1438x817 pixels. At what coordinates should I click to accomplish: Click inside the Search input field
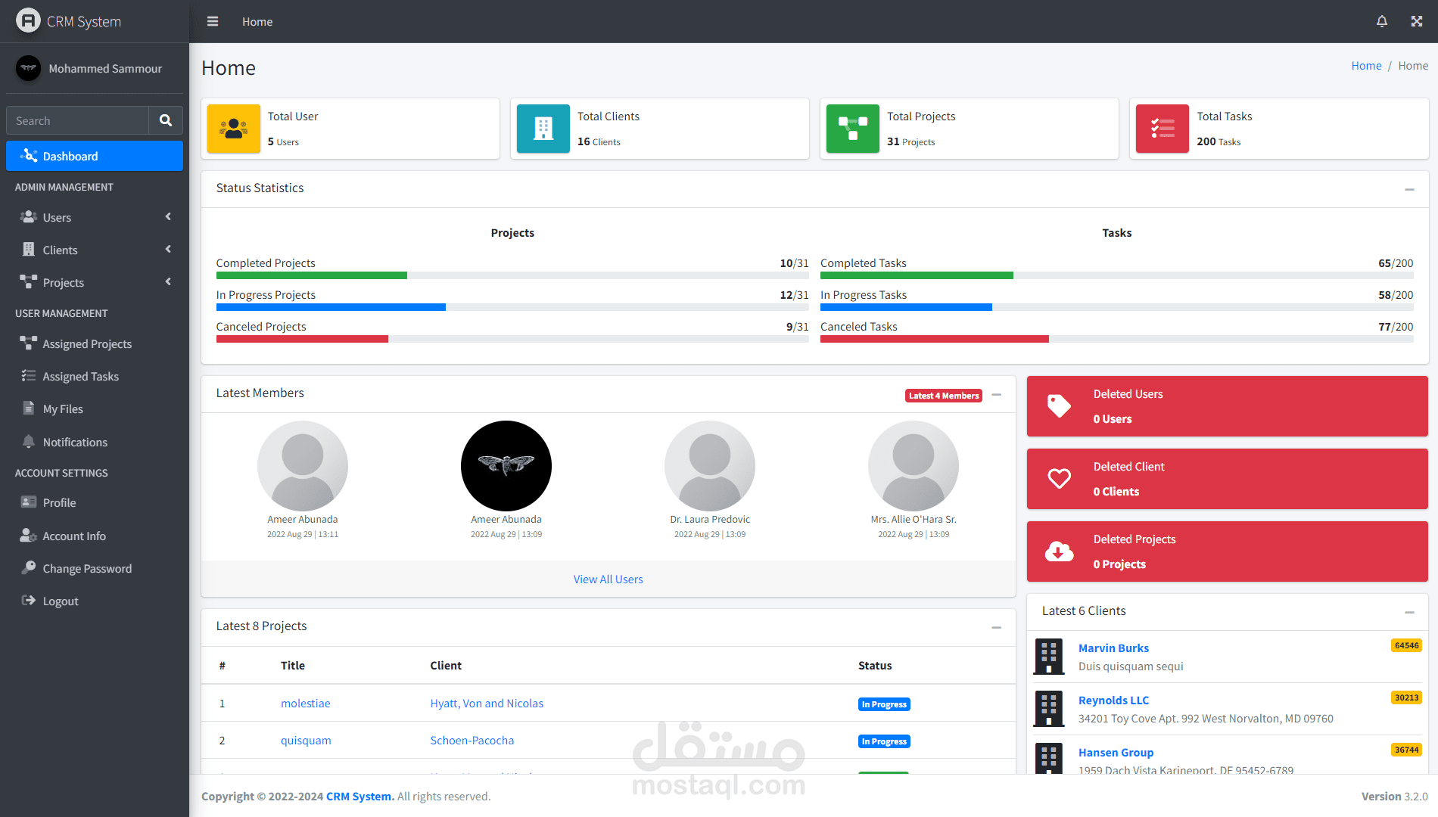(77, 120)
